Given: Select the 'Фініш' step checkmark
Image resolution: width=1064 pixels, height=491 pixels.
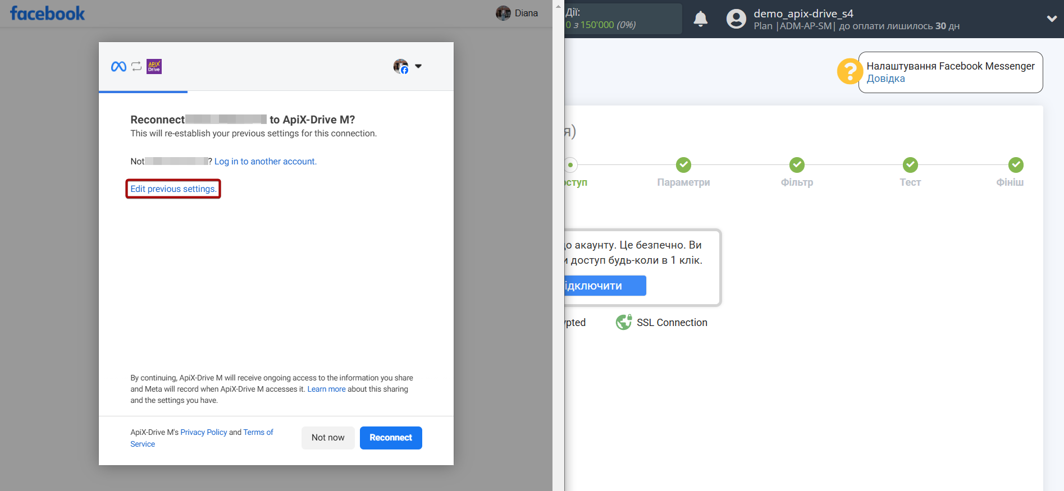Looking at the screenshot, I should click(x=1016, y=165).
